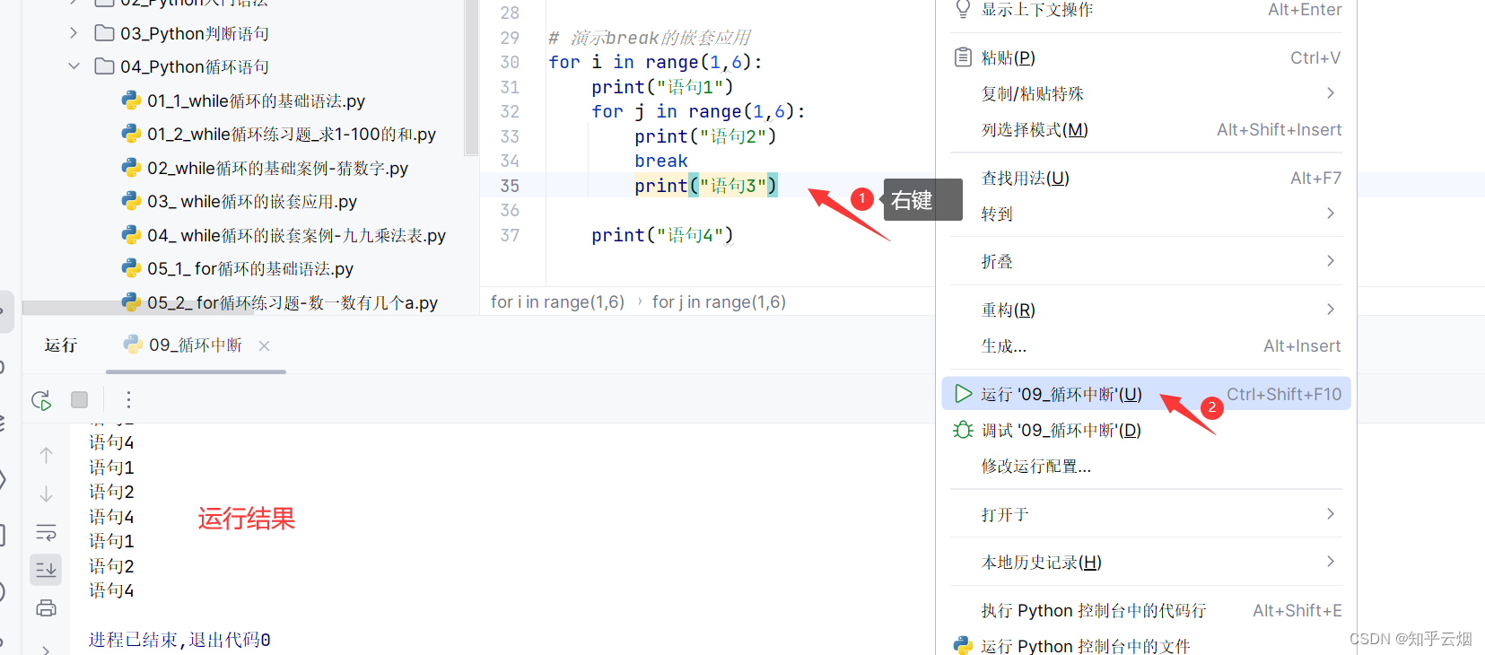Screen dimensions: 1485x655
Task: Open 01_1_while循环的基础语法.py
Action: (256, 100)
